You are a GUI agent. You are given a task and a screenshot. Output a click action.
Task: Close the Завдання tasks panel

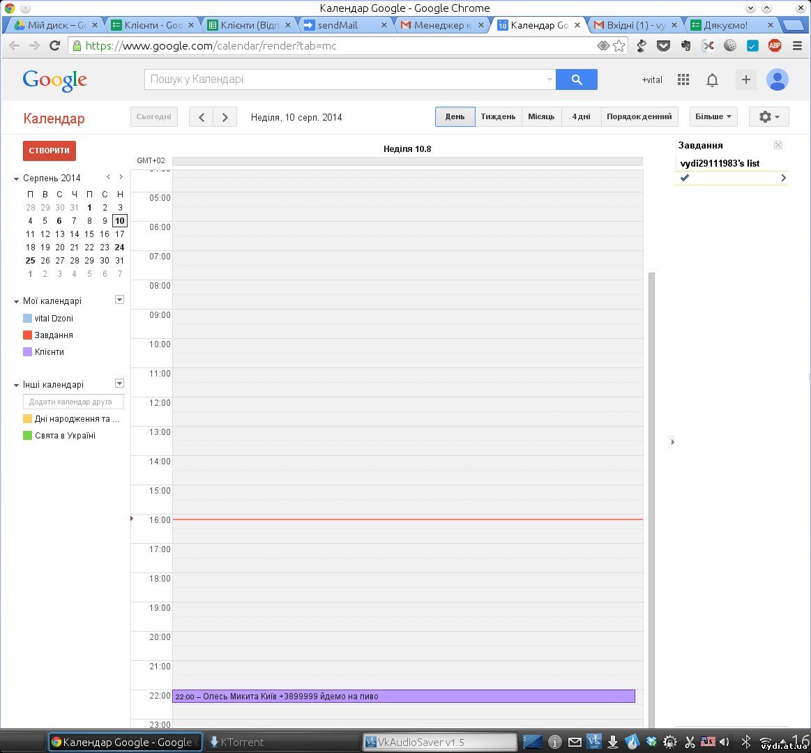click(x=778, y=145)
